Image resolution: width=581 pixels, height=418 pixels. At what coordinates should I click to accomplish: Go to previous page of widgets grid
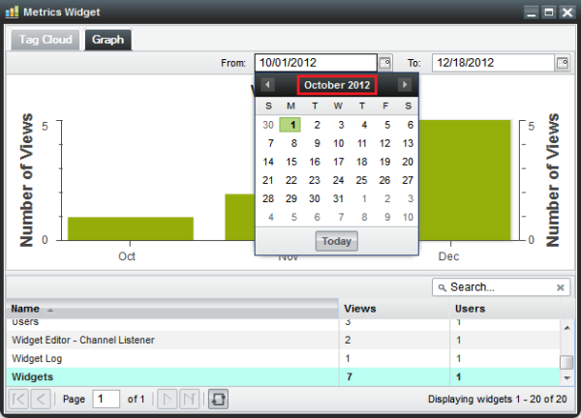(x=41, y=399)
